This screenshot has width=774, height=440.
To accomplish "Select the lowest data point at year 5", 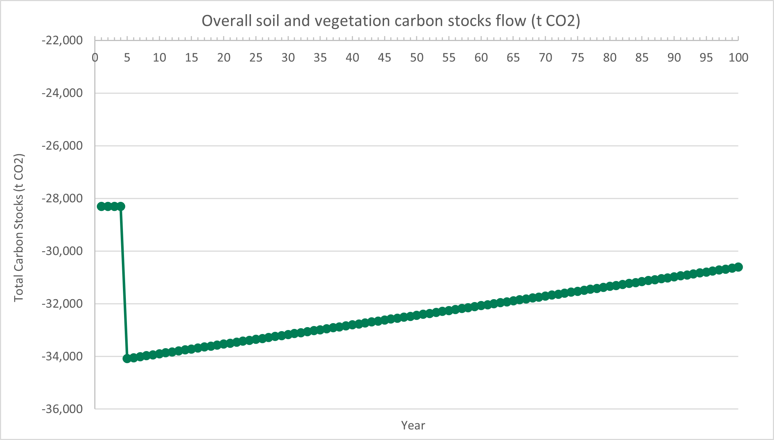I will (127, 359).
